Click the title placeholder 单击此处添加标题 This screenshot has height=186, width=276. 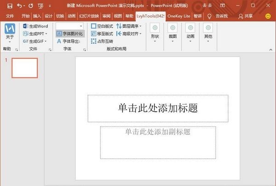(x=158, y=108)
